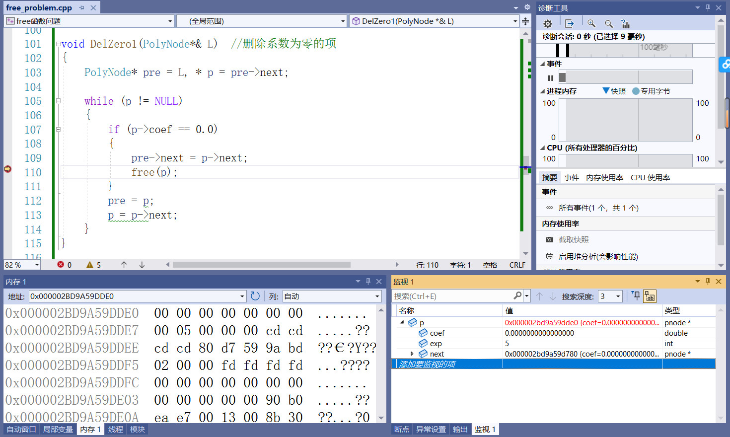
Task: Pin the Diagnostic Tools panel
Action: (x=708, y=7)
